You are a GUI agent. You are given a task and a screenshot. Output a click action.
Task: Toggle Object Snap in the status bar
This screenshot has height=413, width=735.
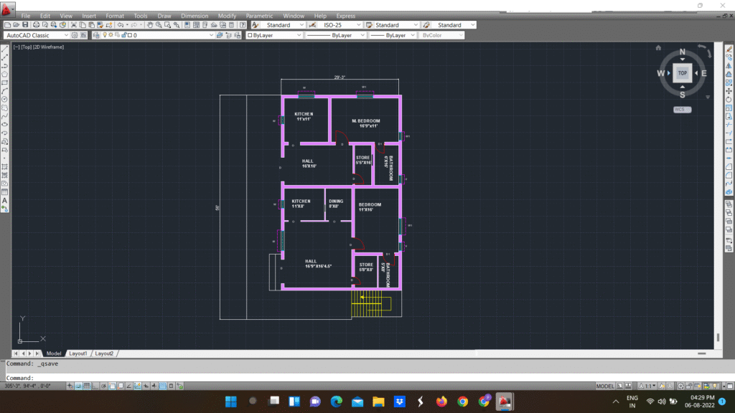[x=112, y=386]
